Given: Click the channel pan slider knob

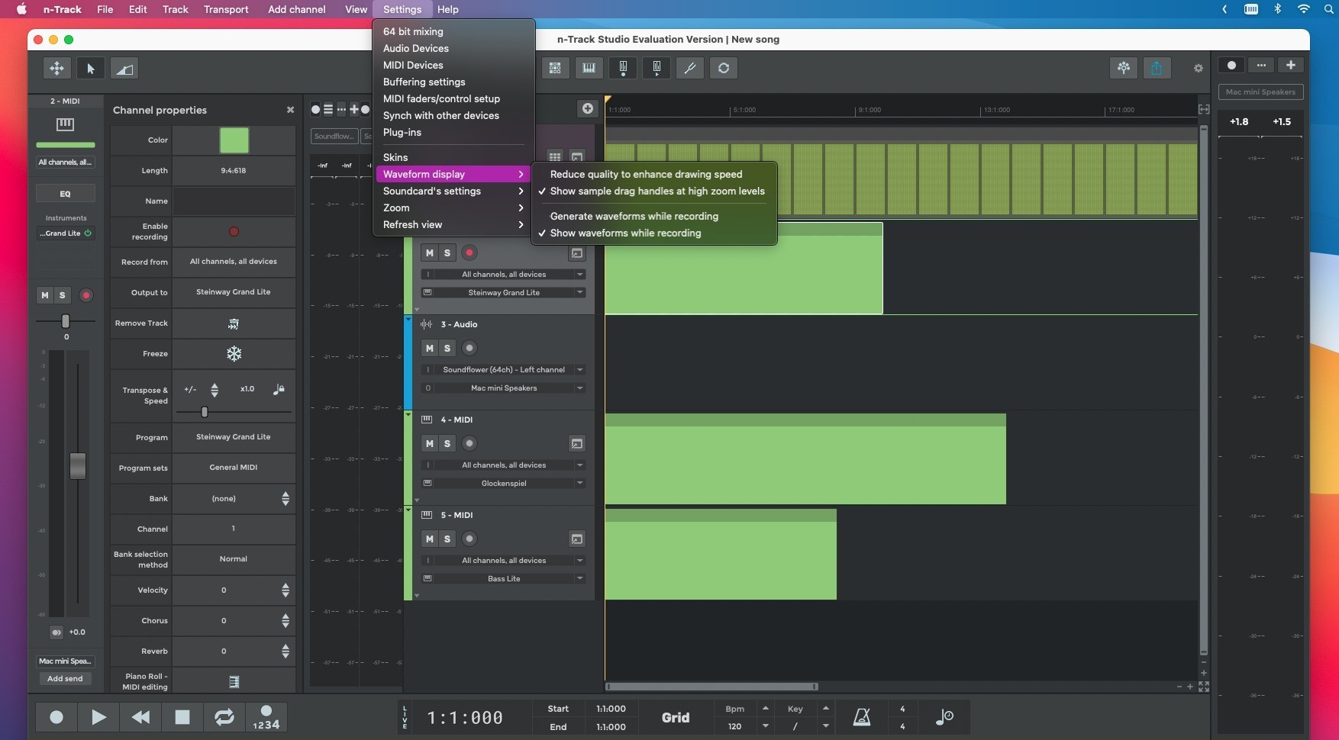Looking at the screenshot, I should click(x=66, y=321).
